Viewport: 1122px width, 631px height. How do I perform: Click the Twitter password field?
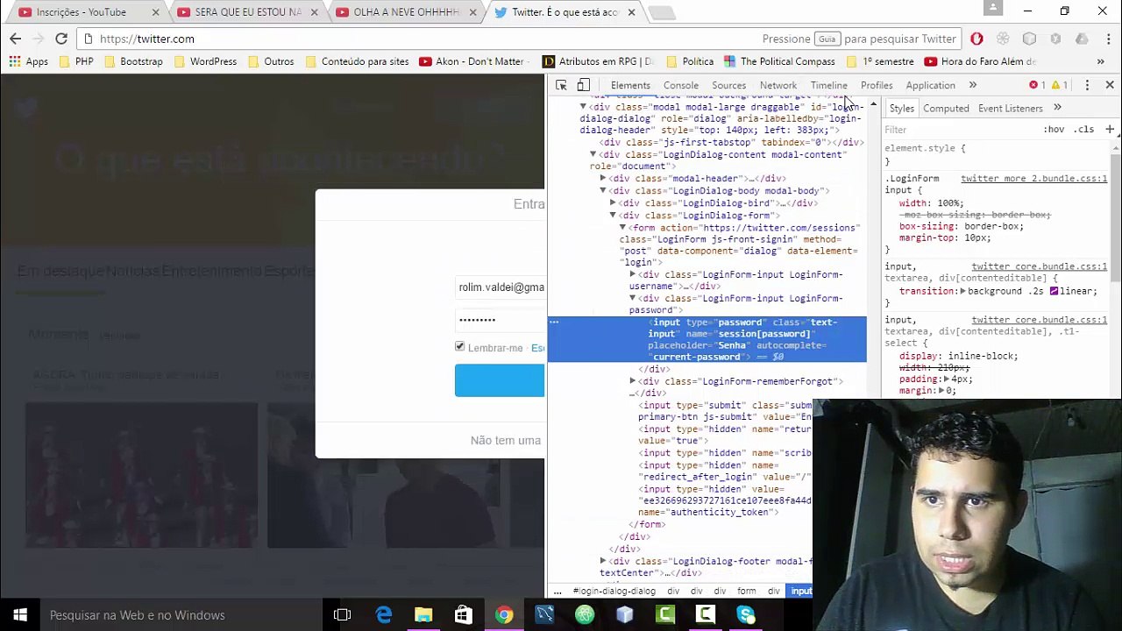coord(500,320)
